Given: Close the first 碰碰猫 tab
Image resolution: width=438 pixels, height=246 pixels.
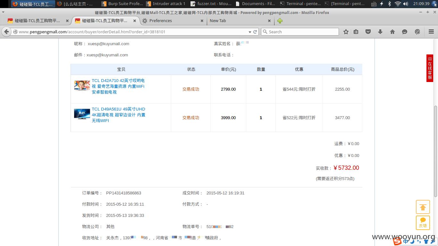Looking at the screenshot, I should [67, 21].
